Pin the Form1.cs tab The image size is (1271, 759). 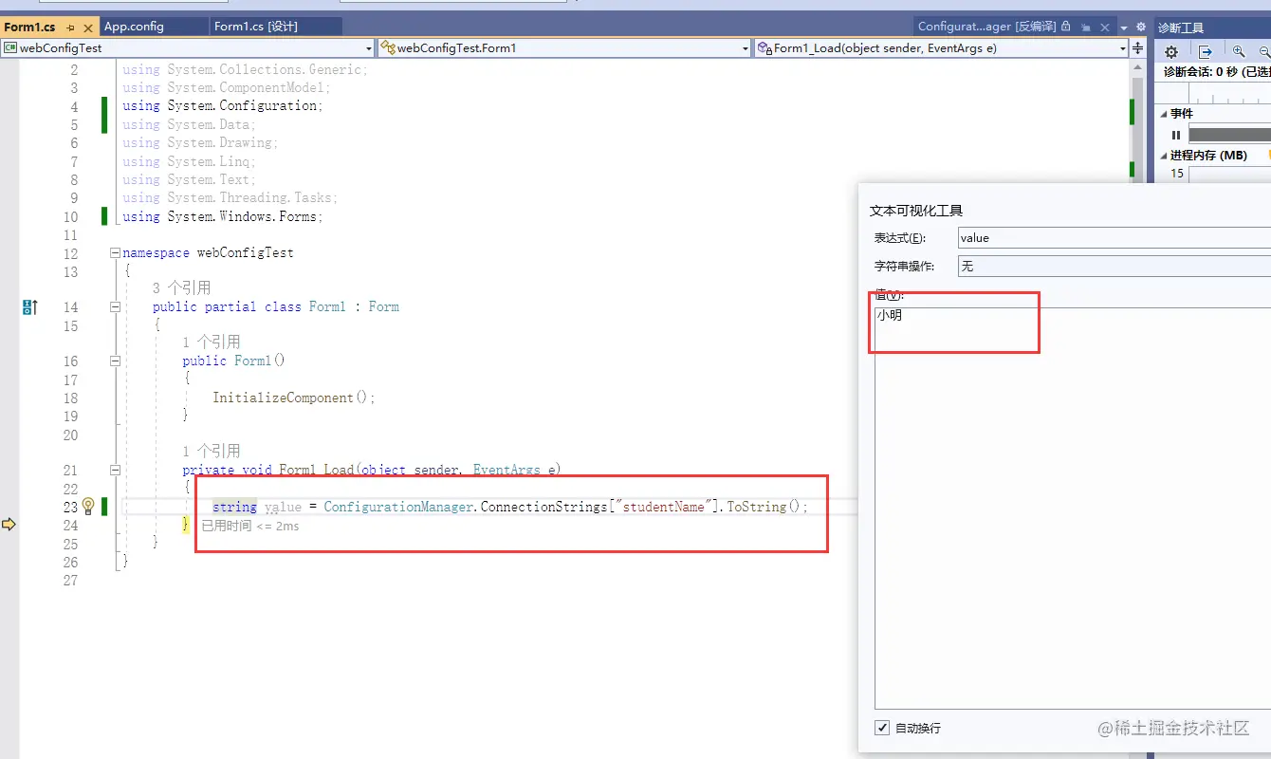click(70, 28)
